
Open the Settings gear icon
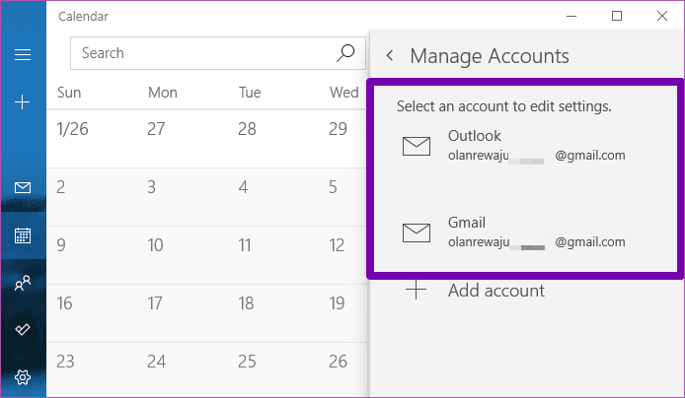pyautogui.click(x=23, y=377)
